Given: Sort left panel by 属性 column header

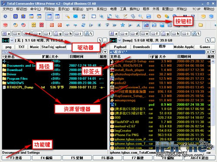Looking at the screenshot, I should [103, 57].
